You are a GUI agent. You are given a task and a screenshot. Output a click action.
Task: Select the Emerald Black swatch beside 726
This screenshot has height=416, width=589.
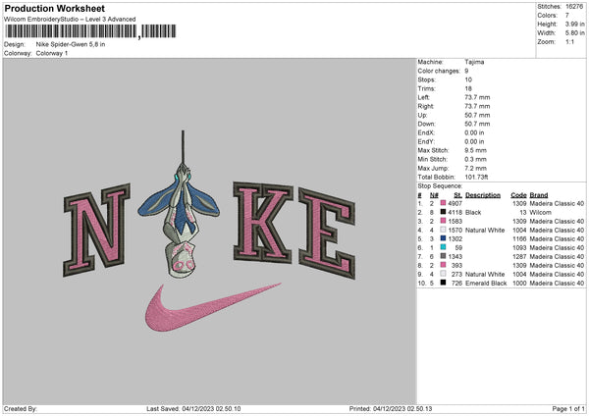[444, 283]
